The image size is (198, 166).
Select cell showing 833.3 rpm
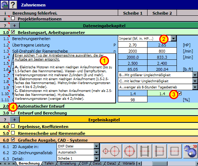tap(162, 57)
